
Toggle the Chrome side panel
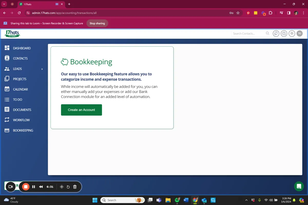[289, 13]
